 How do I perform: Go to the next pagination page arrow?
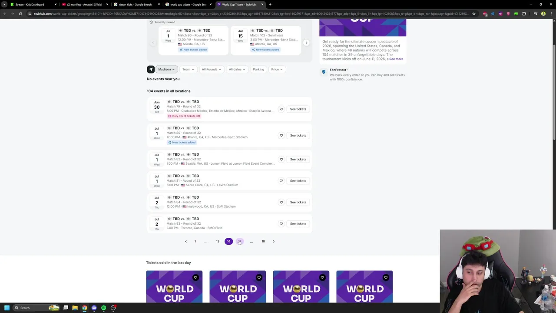(x=274, y=241)
